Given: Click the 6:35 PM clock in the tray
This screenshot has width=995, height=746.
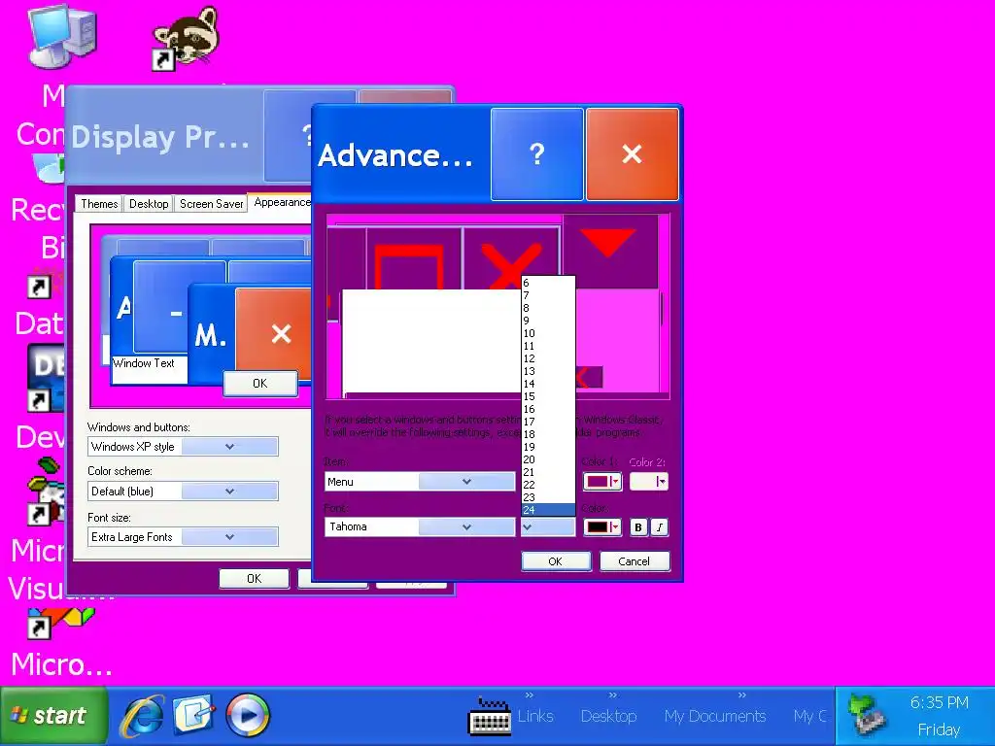Looking at the screenshot, I should (940, 703).
